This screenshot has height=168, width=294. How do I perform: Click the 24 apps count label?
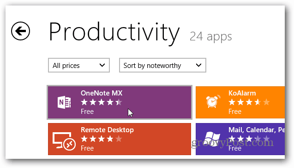pyautogui.click(x=211, y=36)
